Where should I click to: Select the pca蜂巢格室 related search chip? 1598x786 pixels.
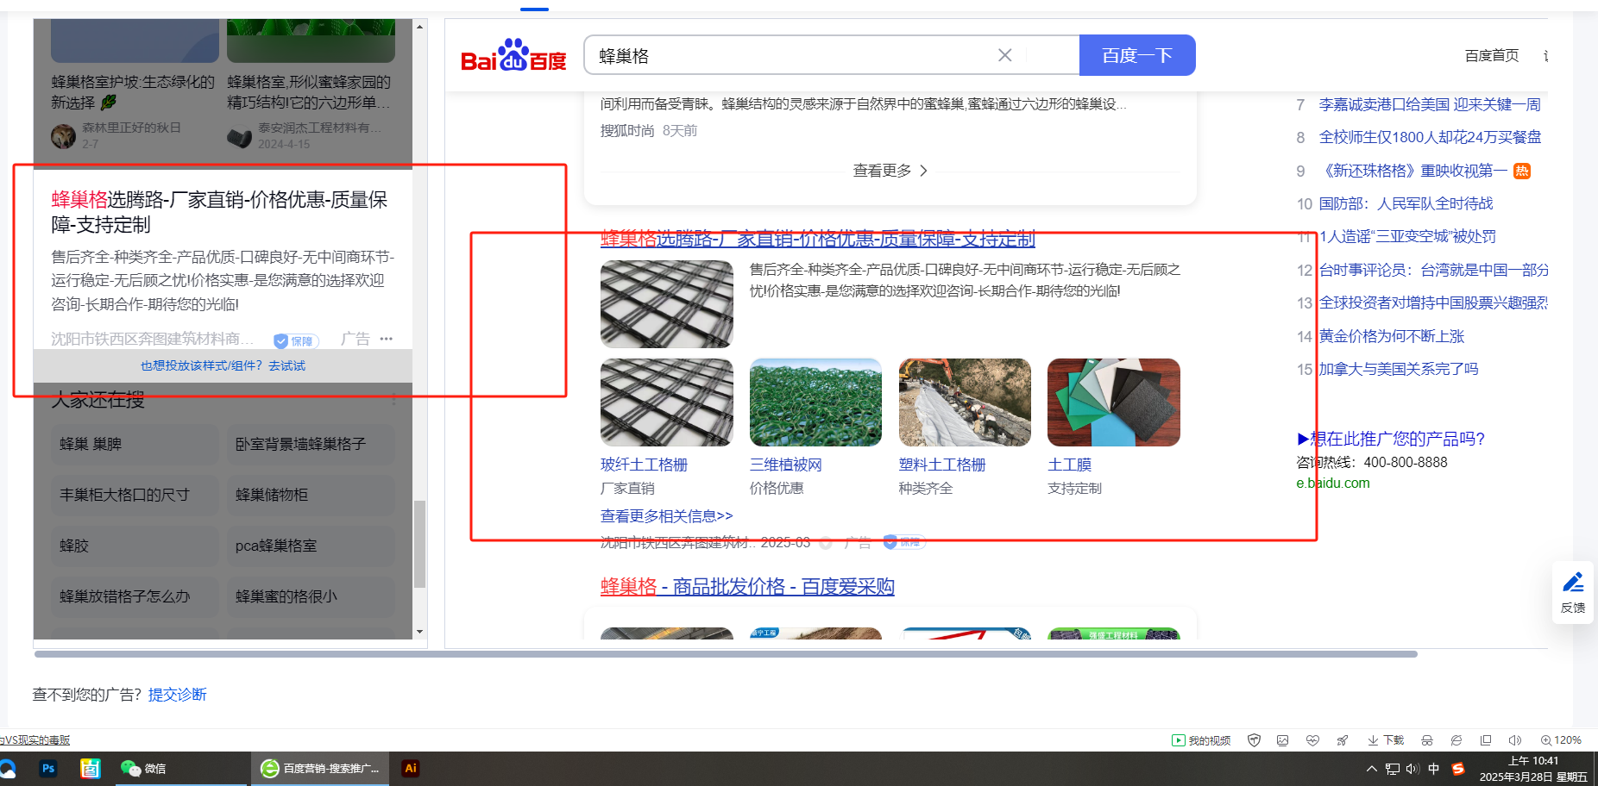coord(311,546)
